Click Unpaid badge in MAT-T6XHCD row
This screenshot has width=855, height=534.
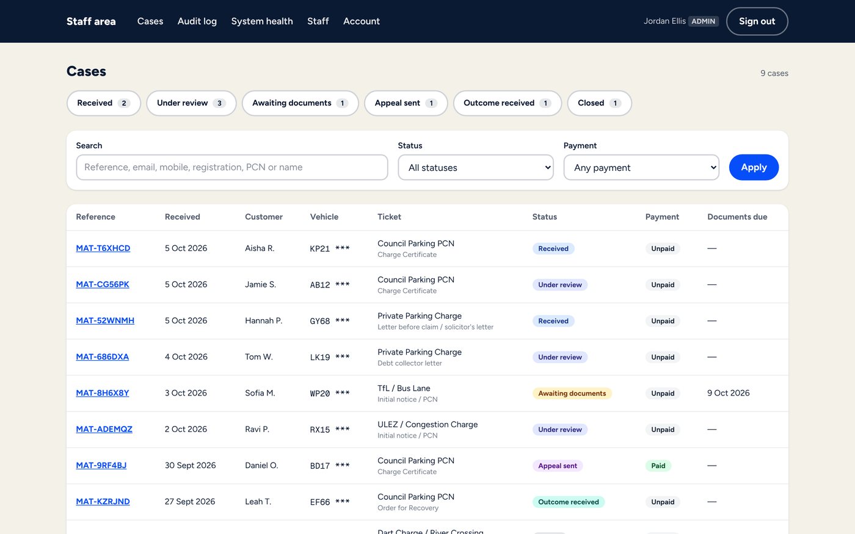click(x=663, y=249)
